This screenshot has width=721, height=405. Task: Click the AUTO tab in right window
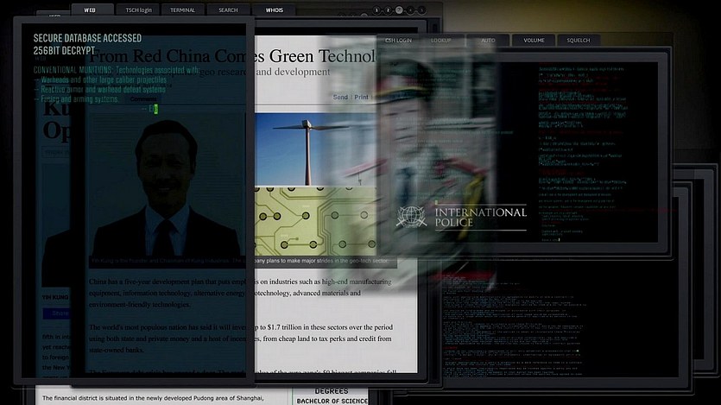click(488, 41)
